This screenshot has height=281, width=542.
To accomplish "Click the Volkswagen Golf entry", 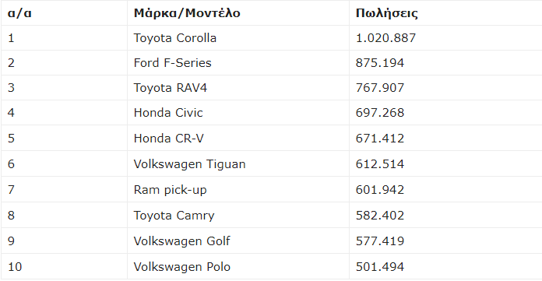I will pyautogui.click(x=181, y=241).
